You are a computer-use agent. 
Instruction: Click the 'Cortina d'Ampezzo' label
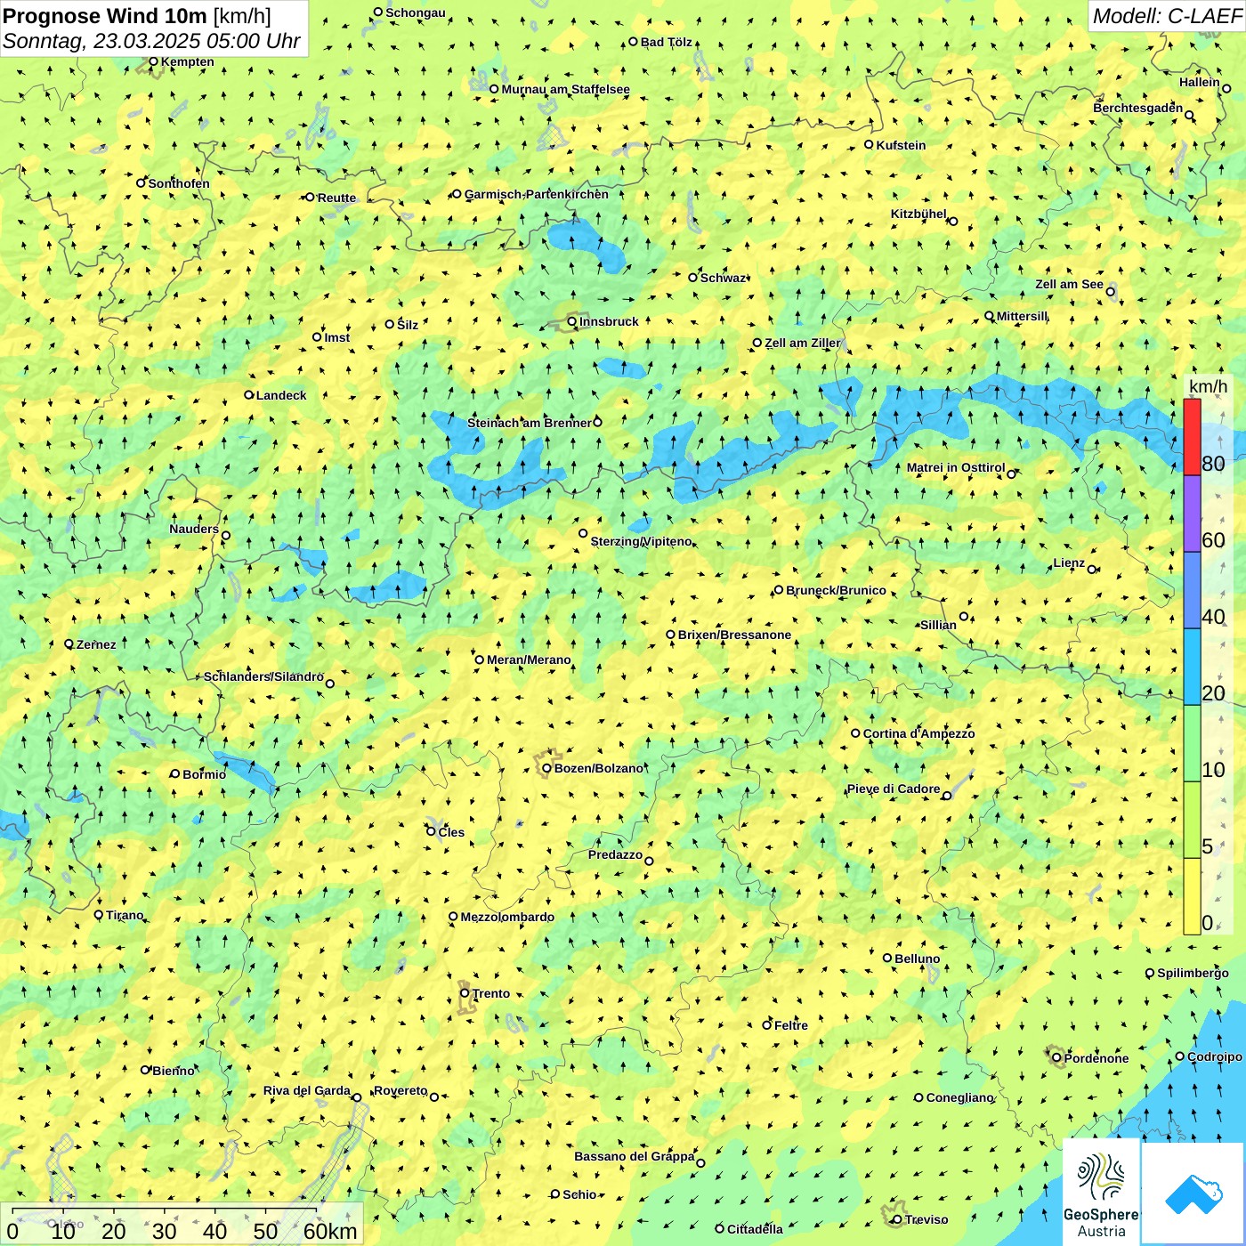[918, 733]
